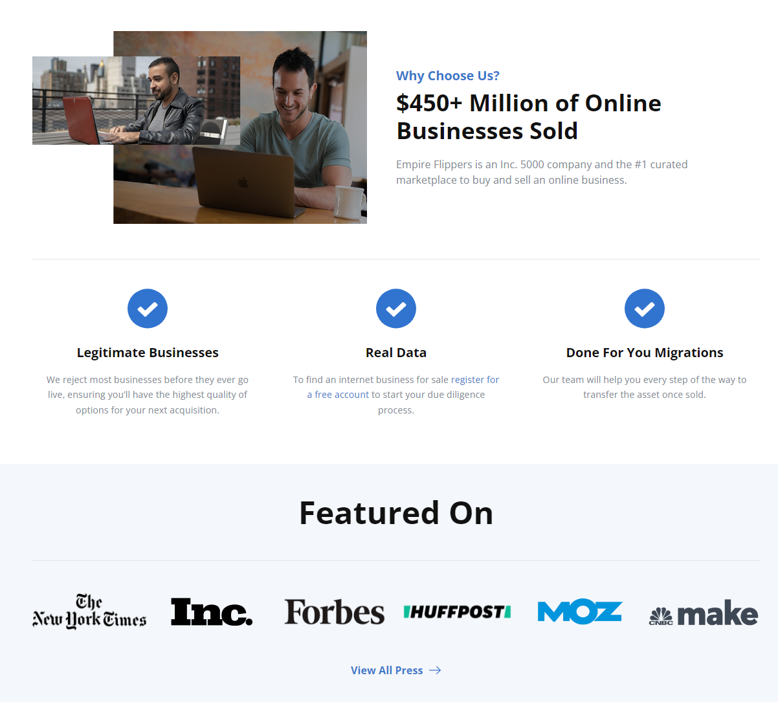This screenshot has width=778, height=702.
Task: Select The New York Times logo
Action: pyautogui.click(x=89, y=611)
